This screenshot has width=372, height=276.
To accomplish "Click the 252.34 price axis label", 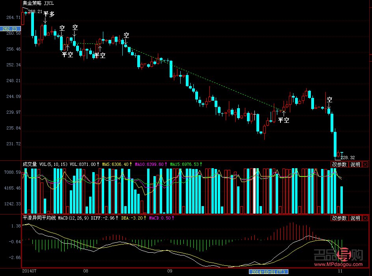I will click(13, 65).
